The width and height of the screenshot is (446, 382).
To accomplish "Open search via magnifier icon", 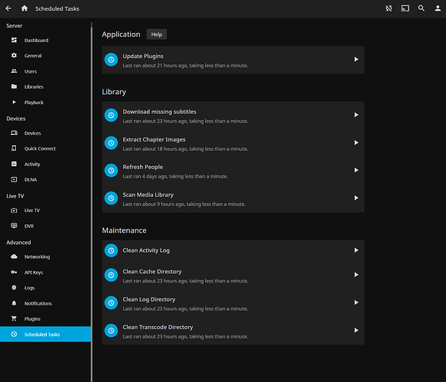I will 422,8.
